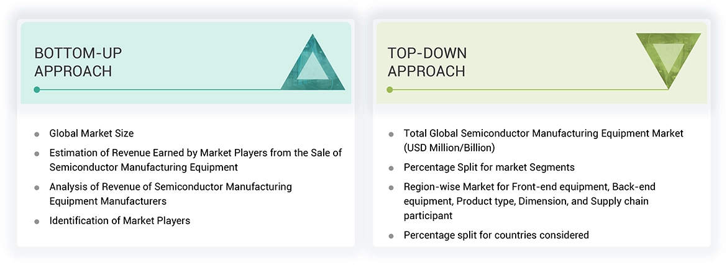This screenshot has height=265, width=727.
Task: Click bullet beside Region-wise Market item
Action: click(391, 187)
